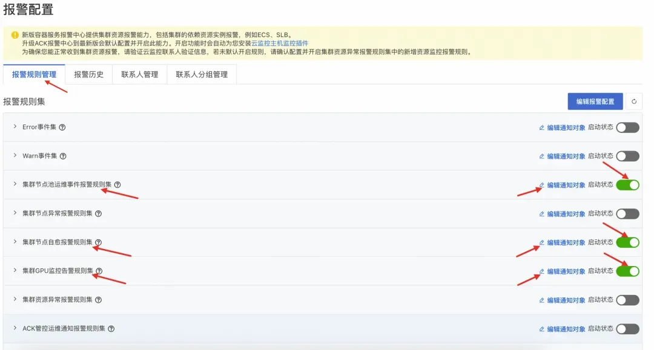
Task: Click help icon beside ACK管控运维通知报警规则集
Action: pos(111,328)
